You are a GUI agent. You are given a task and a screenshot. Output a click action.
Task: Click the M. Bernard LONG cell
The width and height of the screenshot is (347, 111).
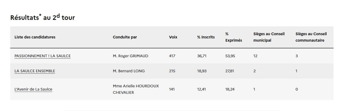(129, 71)
